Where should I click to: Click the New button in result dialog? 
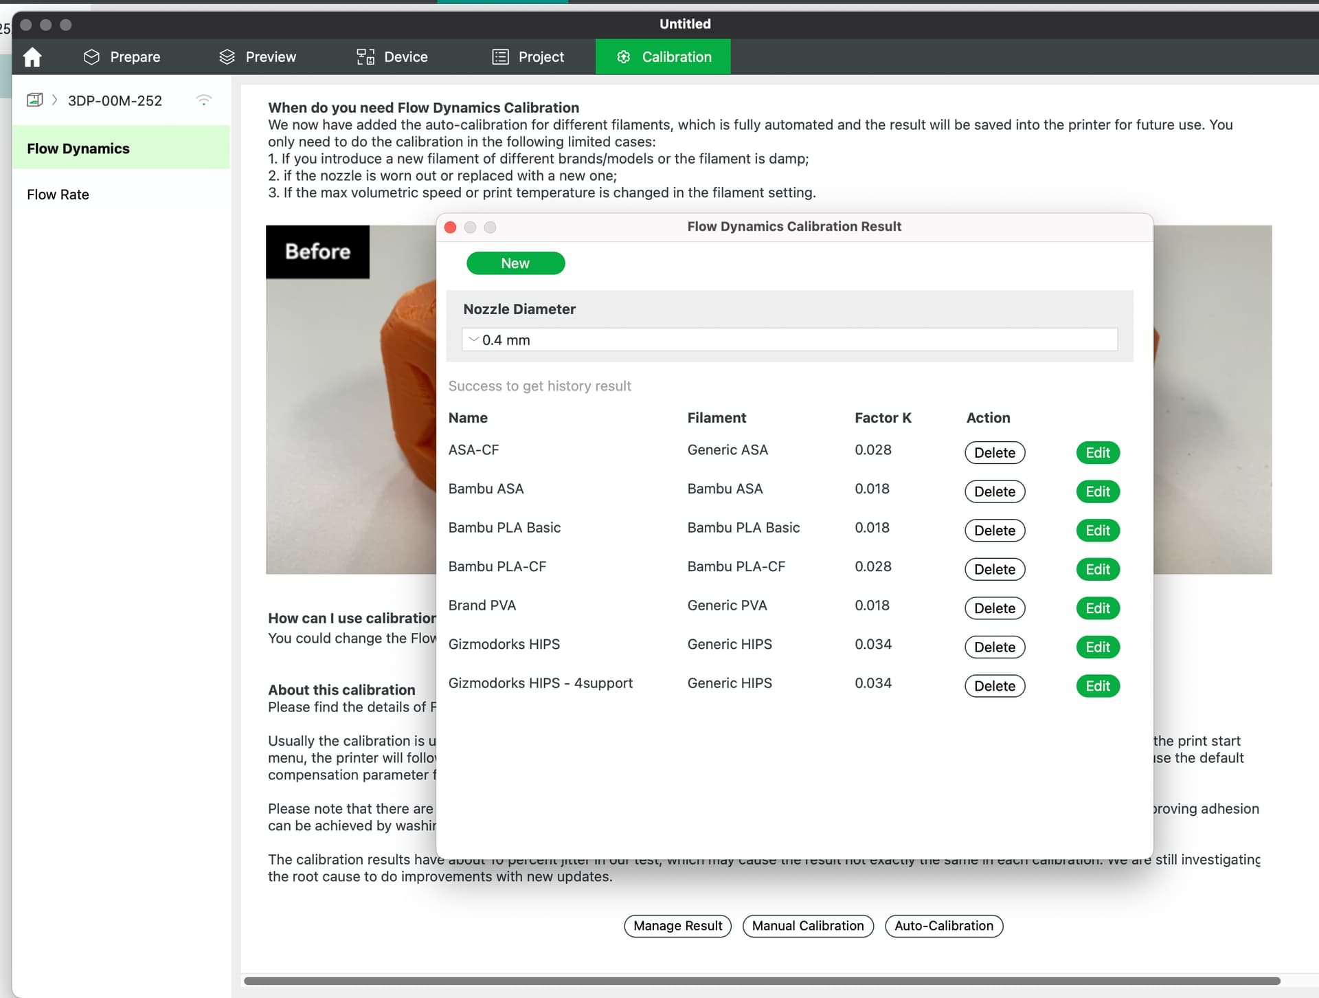[x=515, y=263]
